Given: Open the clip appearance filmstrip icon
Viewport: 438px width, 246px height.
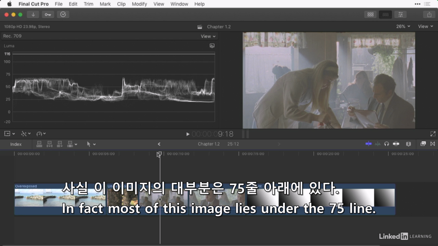Looking at the screenshot, I should pos(408,144).
